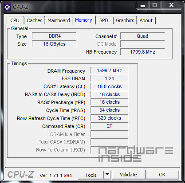Click the Channel # Quad field
Viewport: 185px width, 183px height.
(x=142, y=36)
